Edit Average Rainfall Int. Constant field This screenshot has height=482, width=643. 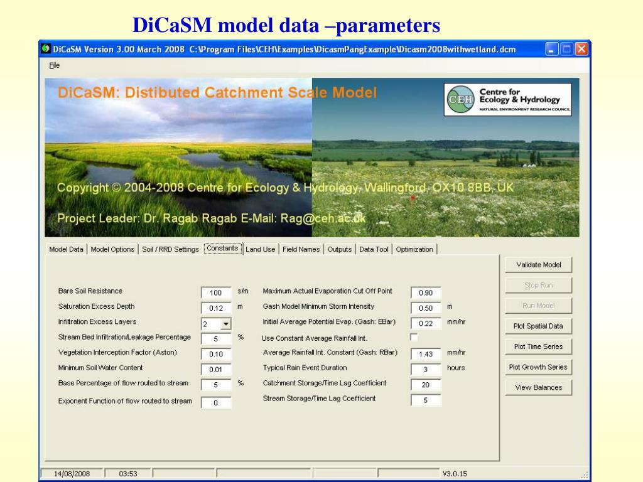point(426,354)
